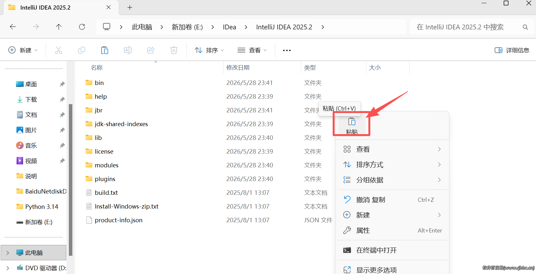Open the 查看 view dropdown in toolbar
The width and height of the screenshot is (536, 274).
click(252, 50)
